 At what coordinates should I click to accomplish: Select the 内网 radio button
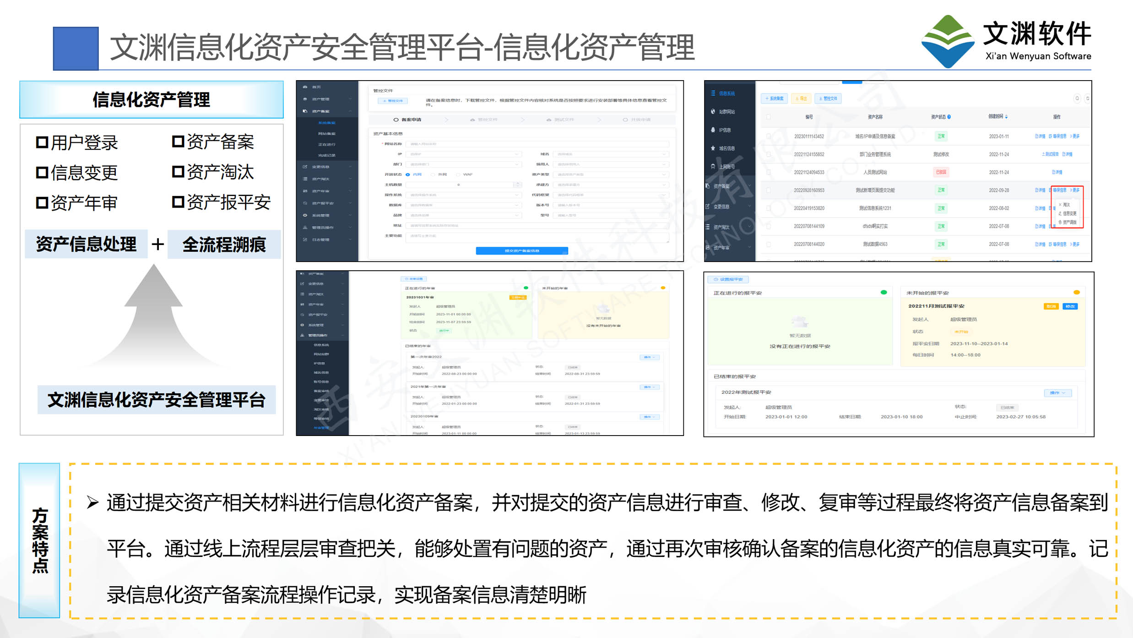(408, 174)
